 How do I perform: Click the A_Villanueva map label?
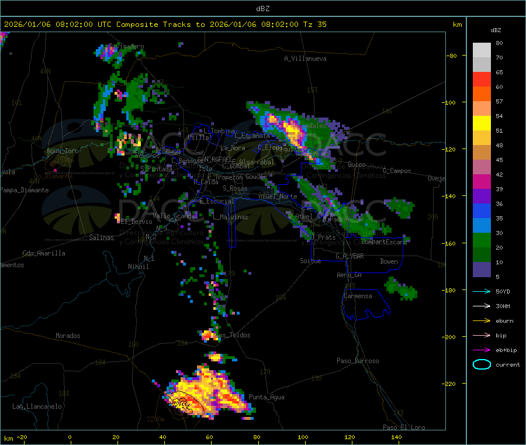click(x=305, y=58)
